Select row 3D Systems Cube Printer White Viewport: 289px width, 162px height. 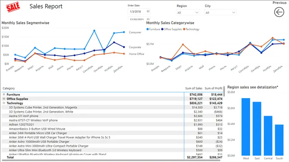click(x=112, y=112)
